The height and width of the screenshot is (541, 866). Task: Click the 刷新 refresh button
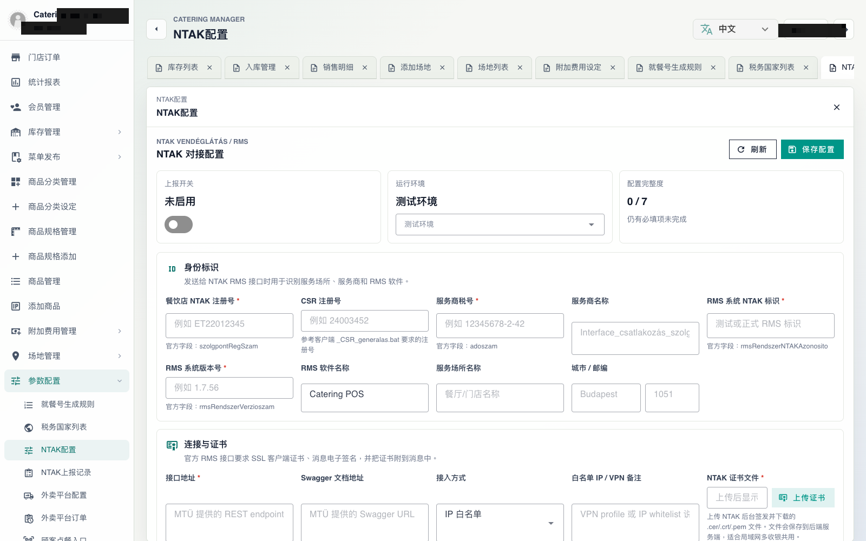pyautogui.click(x=752, y=149)
